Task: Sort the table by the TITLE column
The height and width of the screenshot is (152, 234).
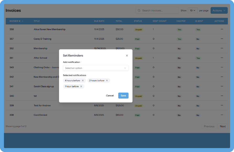Action: 36,21
